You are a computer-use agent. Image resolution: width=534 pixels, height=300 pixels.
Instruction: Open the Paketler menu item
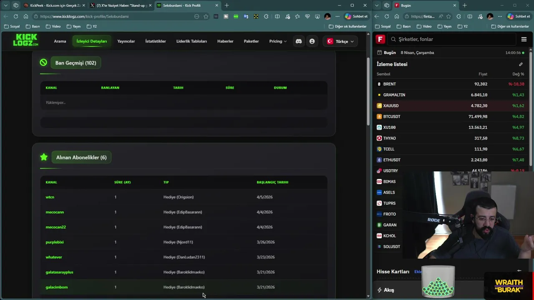pyautogui.click(x=251, y=41)
